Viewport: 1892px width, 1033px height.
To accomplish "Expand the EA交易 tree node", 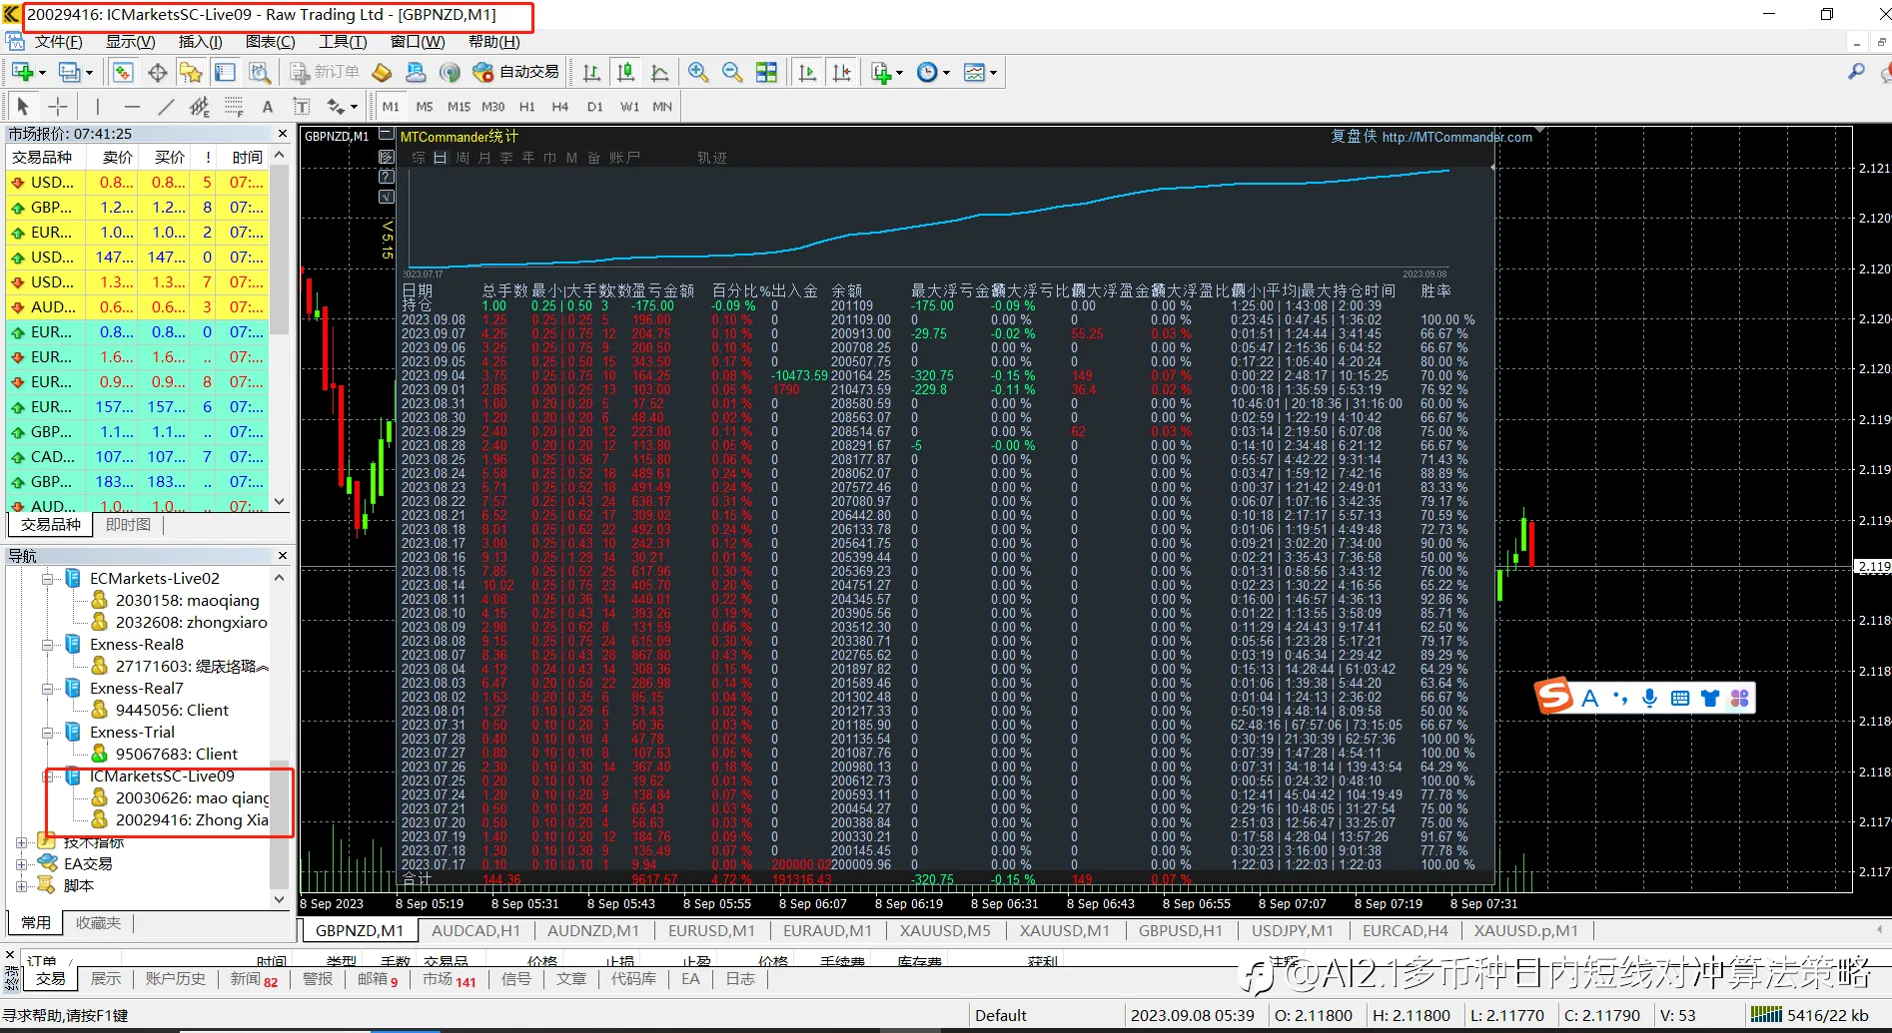I will tap(21, 863).
